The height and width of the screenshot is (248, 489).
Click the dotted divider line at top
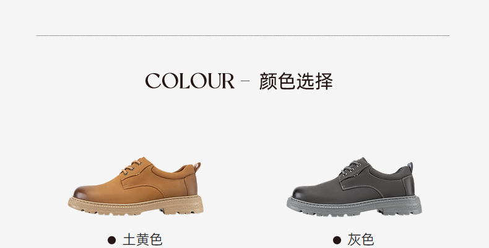point(243,35)
